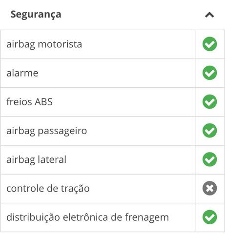Select the freios ABS text
The width and height of the screenshot is (225, 234).
29,102
